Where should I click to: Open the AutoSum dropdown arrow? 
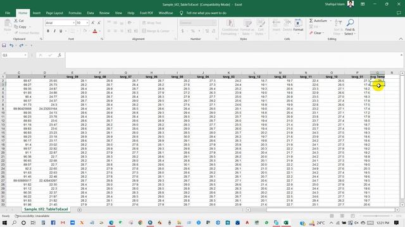[x=330, y=21]
